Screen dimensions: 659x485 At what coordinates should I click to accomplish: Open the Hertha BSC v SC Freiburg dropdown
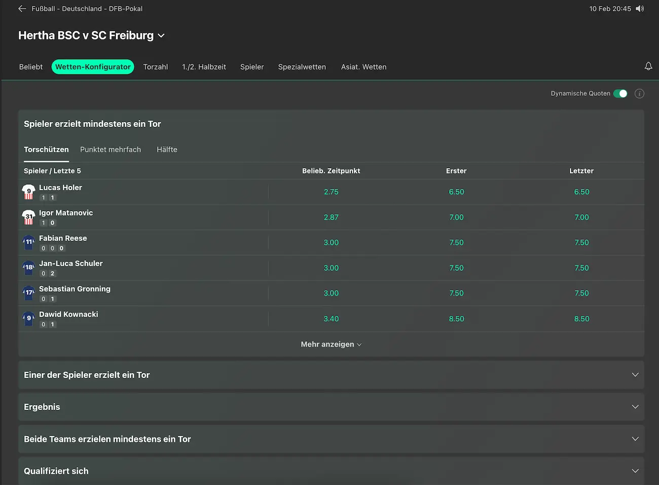click(161, 35)
